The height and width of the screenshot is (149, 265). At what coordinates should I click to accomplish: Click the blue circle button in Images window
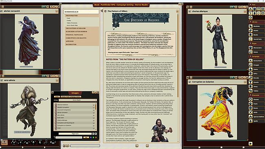click(91, 138)
